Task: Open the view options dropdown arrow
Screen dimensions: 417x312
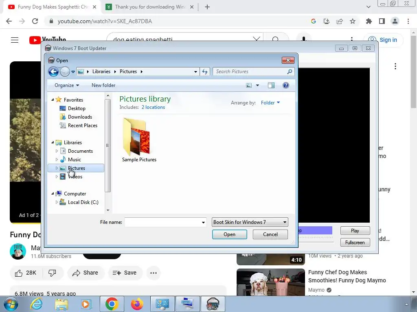Action: 257,85
